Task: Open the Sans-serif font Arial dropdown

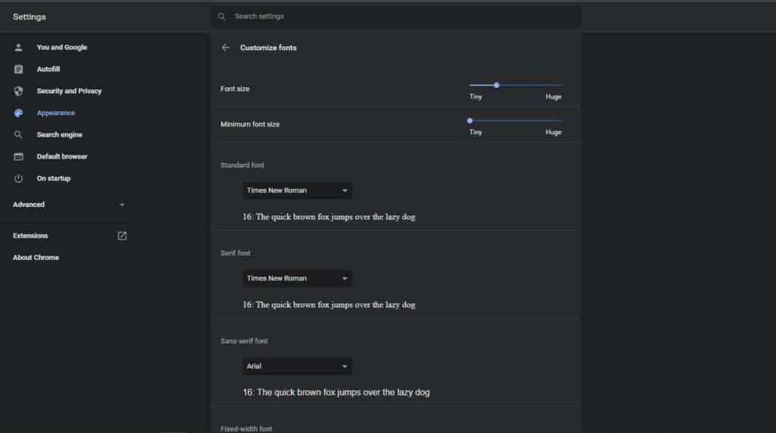Action: tap(297, 366)
